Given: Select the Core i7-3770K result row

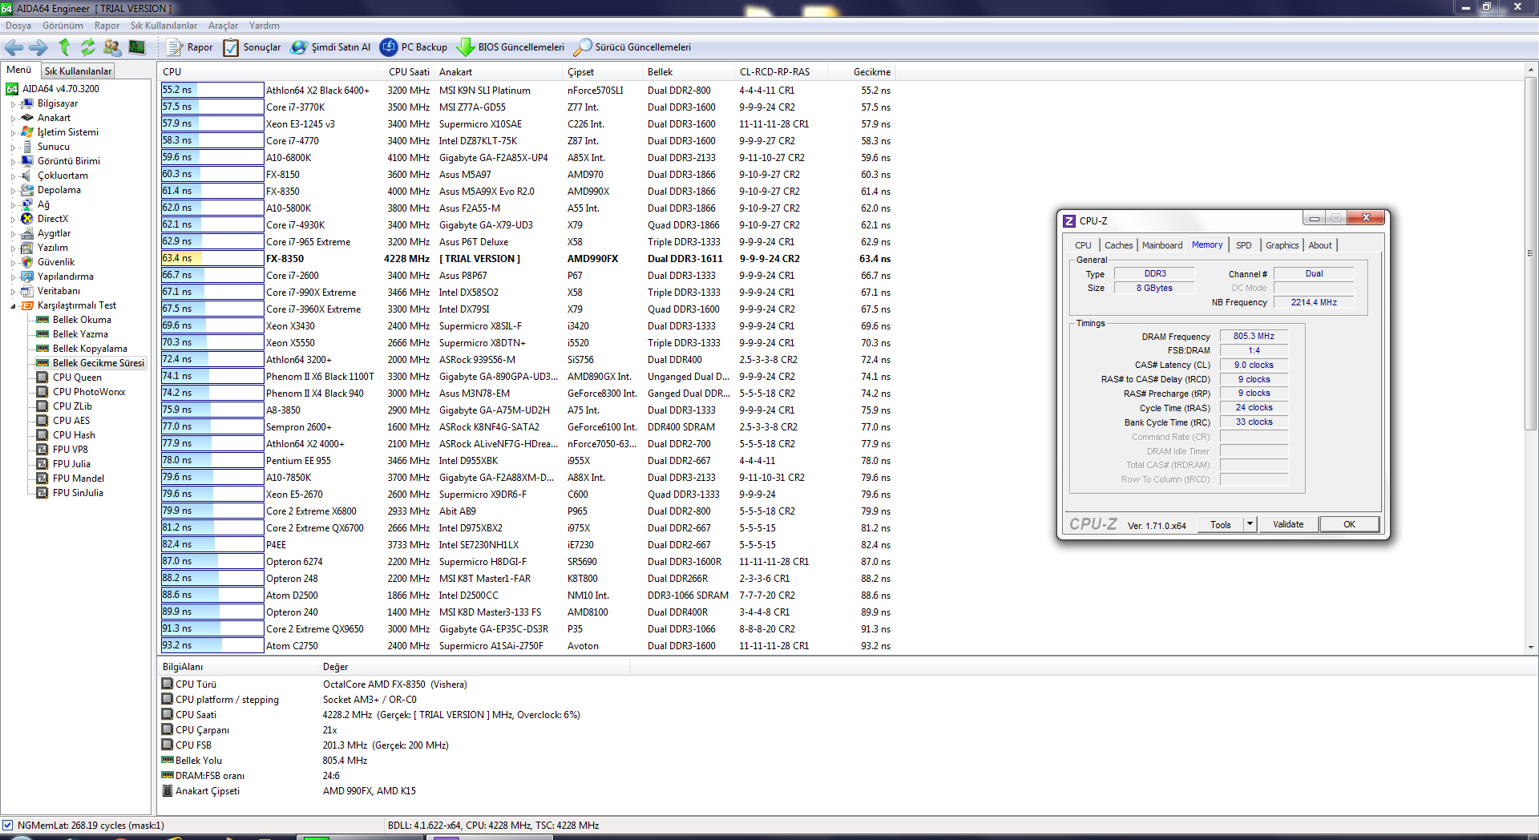Looking at the screenshot, I should 527,107.
